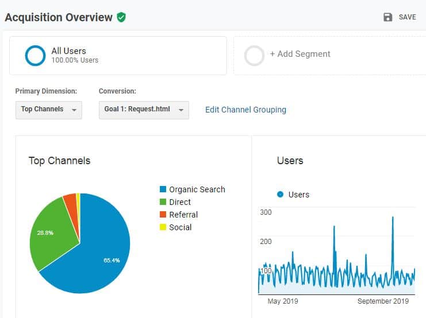Click + Add Segment
Viewport: 426px width, 318px height.
pos(300,54)
